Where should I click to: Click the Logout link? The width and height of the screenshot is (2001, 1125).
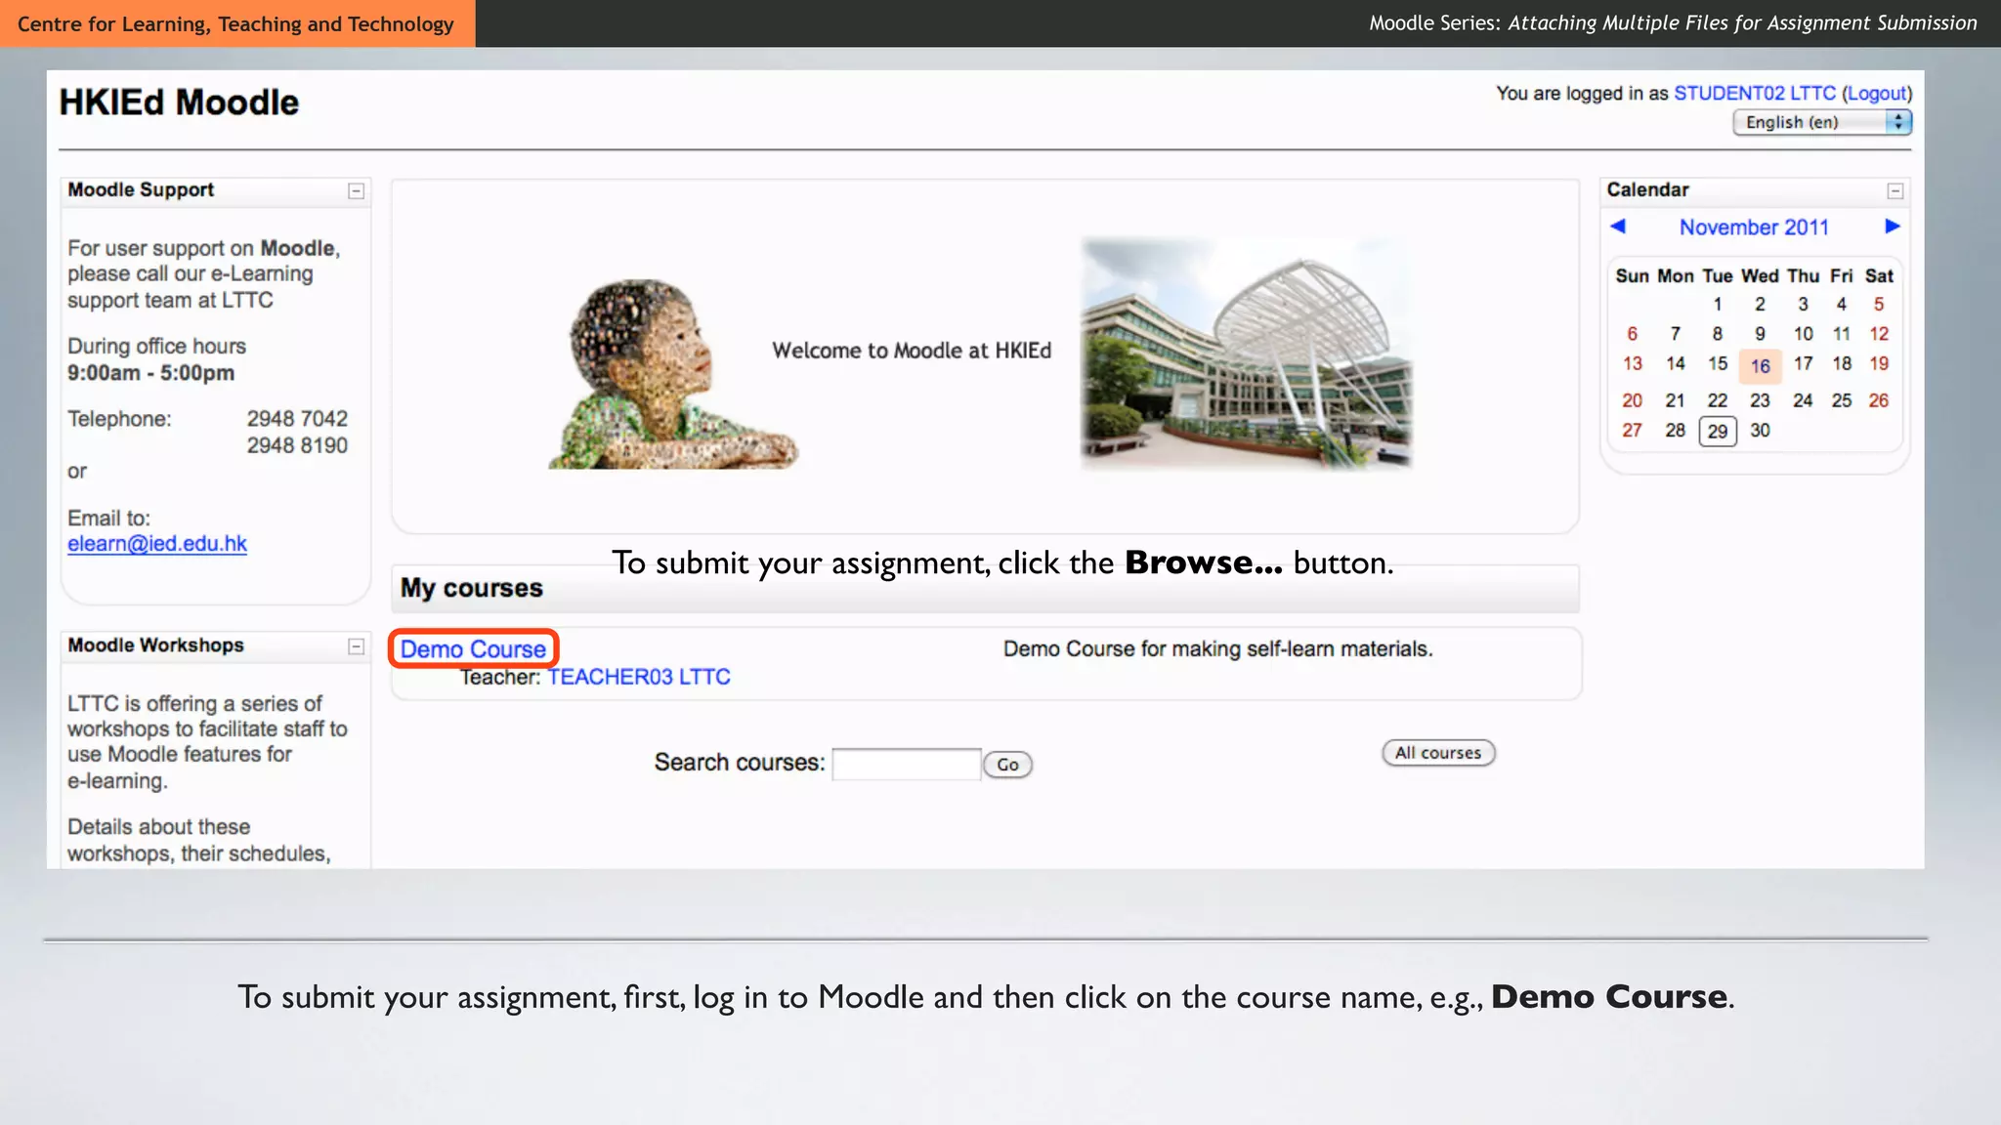1877,94
